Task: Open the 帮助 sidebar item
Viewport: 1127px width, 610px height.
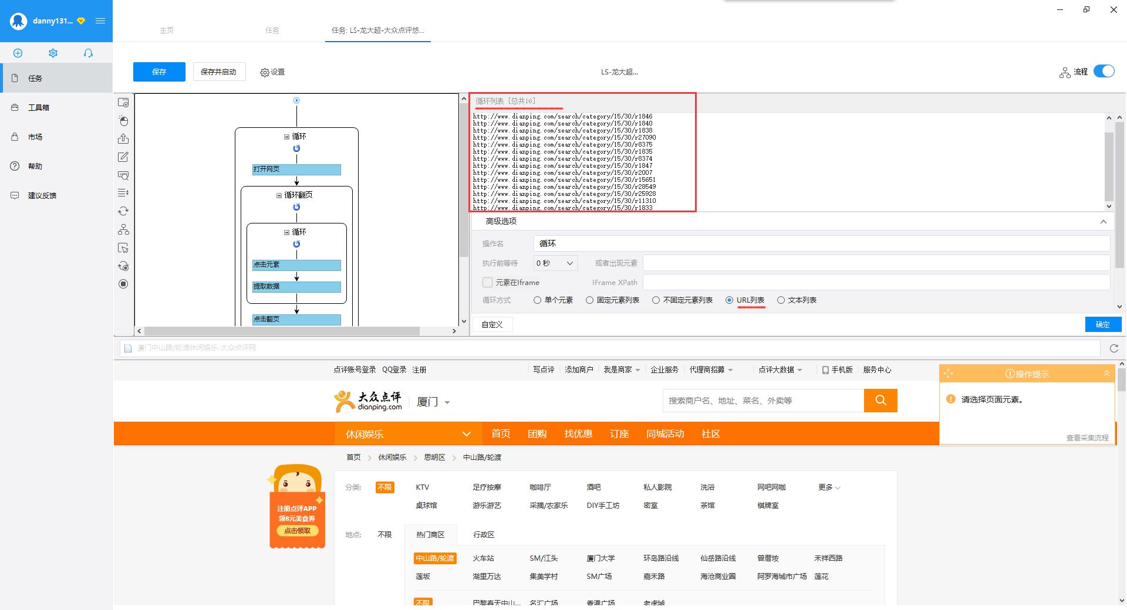Action: [56, 166]
